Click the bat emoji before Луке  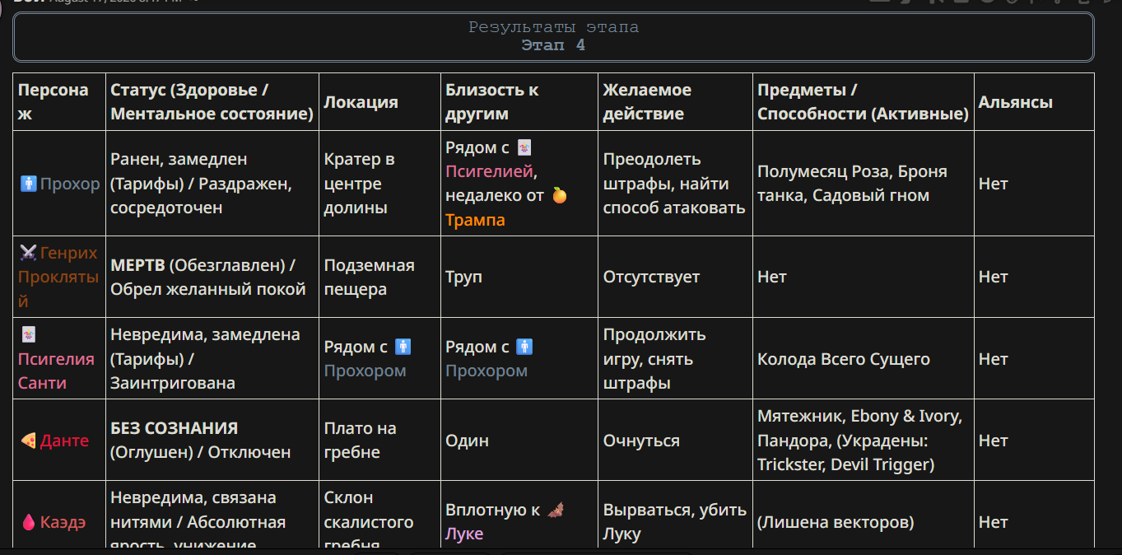[x=555, y=510]
